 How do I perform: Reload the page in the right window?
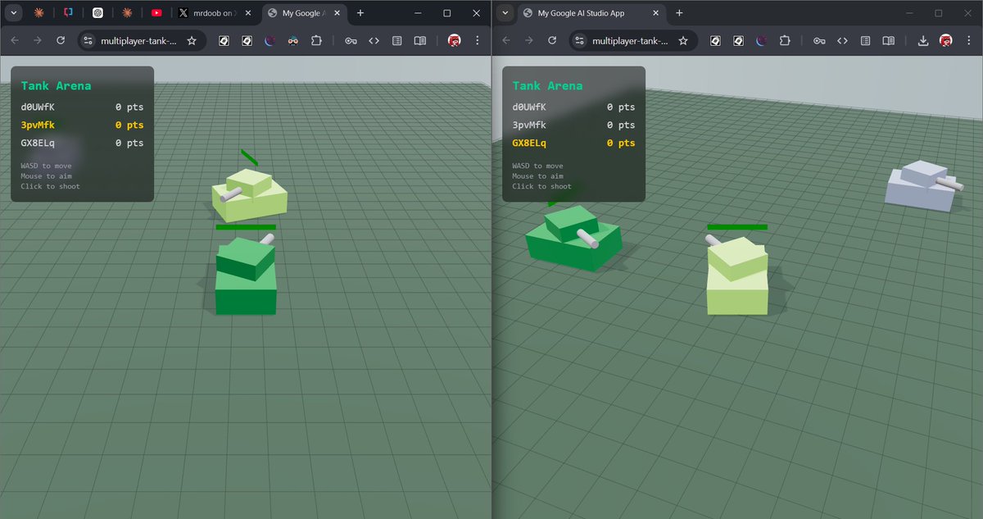552,40
